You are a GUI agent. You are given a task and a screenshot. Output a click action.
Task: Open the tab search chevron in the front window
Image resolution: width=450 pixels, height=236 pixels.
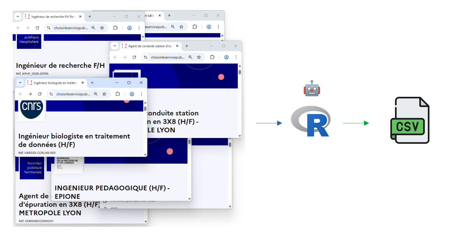(20, 82)
